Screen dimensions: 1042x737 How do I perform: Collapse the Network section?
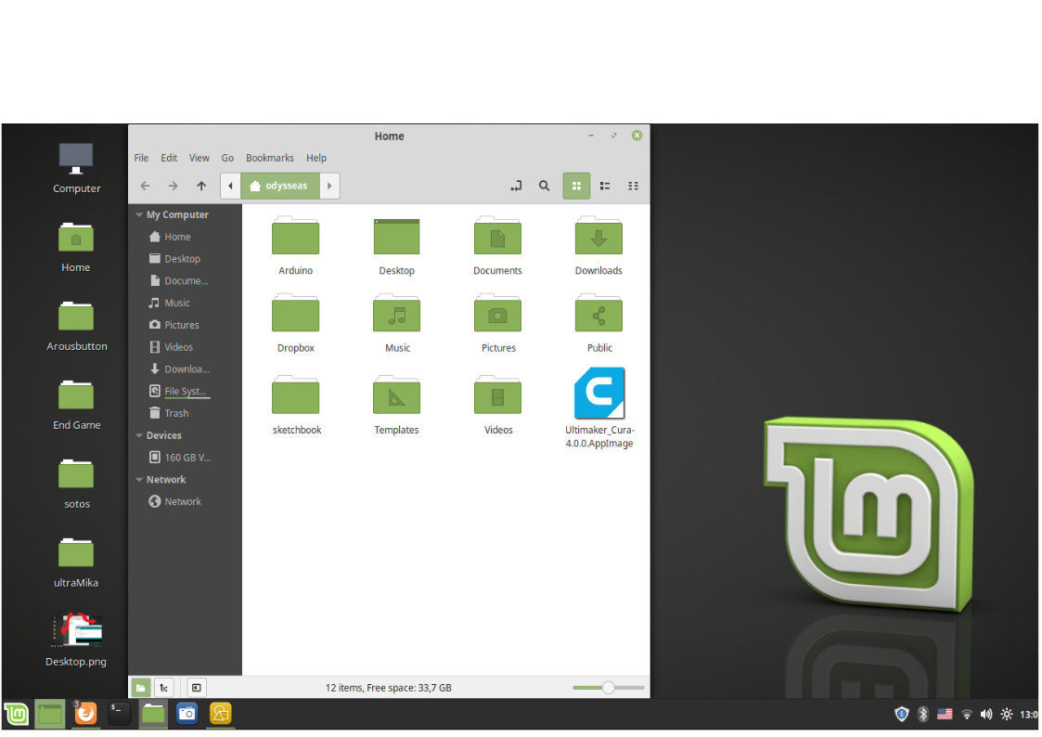click(138, 480)
